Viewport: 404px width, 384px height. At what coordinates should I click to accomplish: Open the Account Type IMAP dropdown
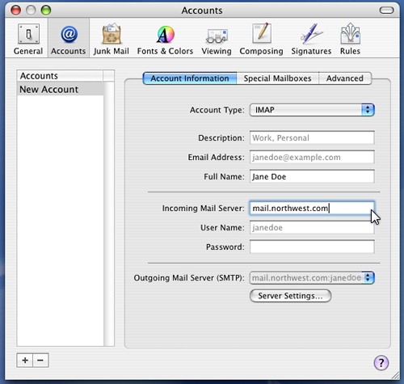pos(312,110)
